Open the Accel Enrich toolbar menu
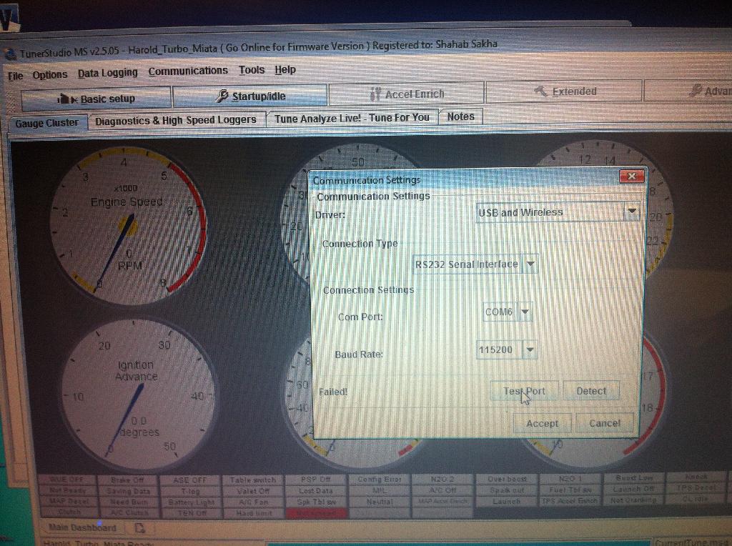This screenshot has height=546, width=732. [x=407, y=94]
